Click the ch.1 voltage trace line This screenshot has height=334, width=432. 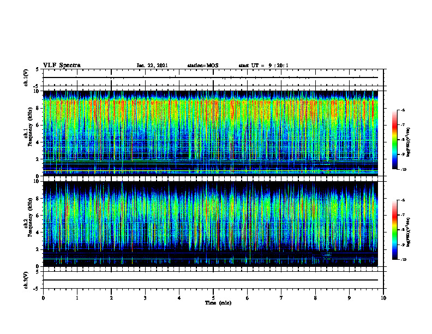[211, 77]
